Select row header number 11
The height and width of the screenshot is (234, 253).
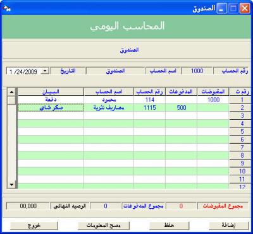click(240, 179)
